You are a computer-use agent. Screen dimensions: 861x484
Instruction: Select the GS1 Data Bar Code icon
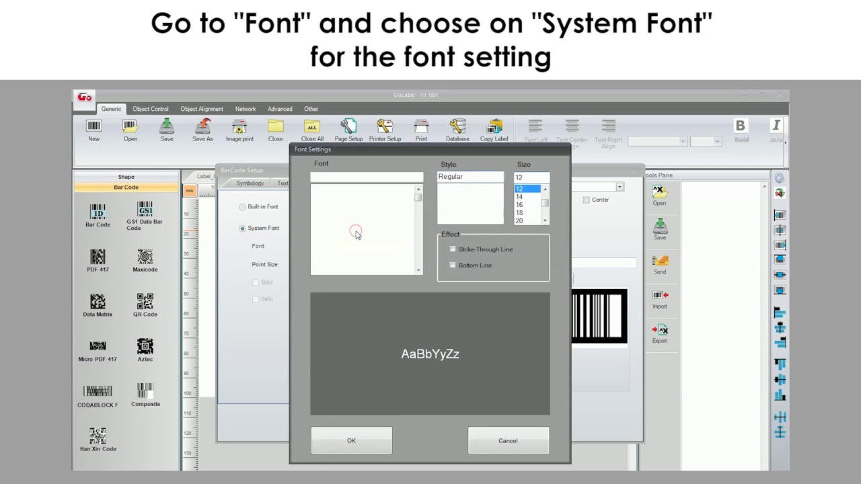click(145, 209)
